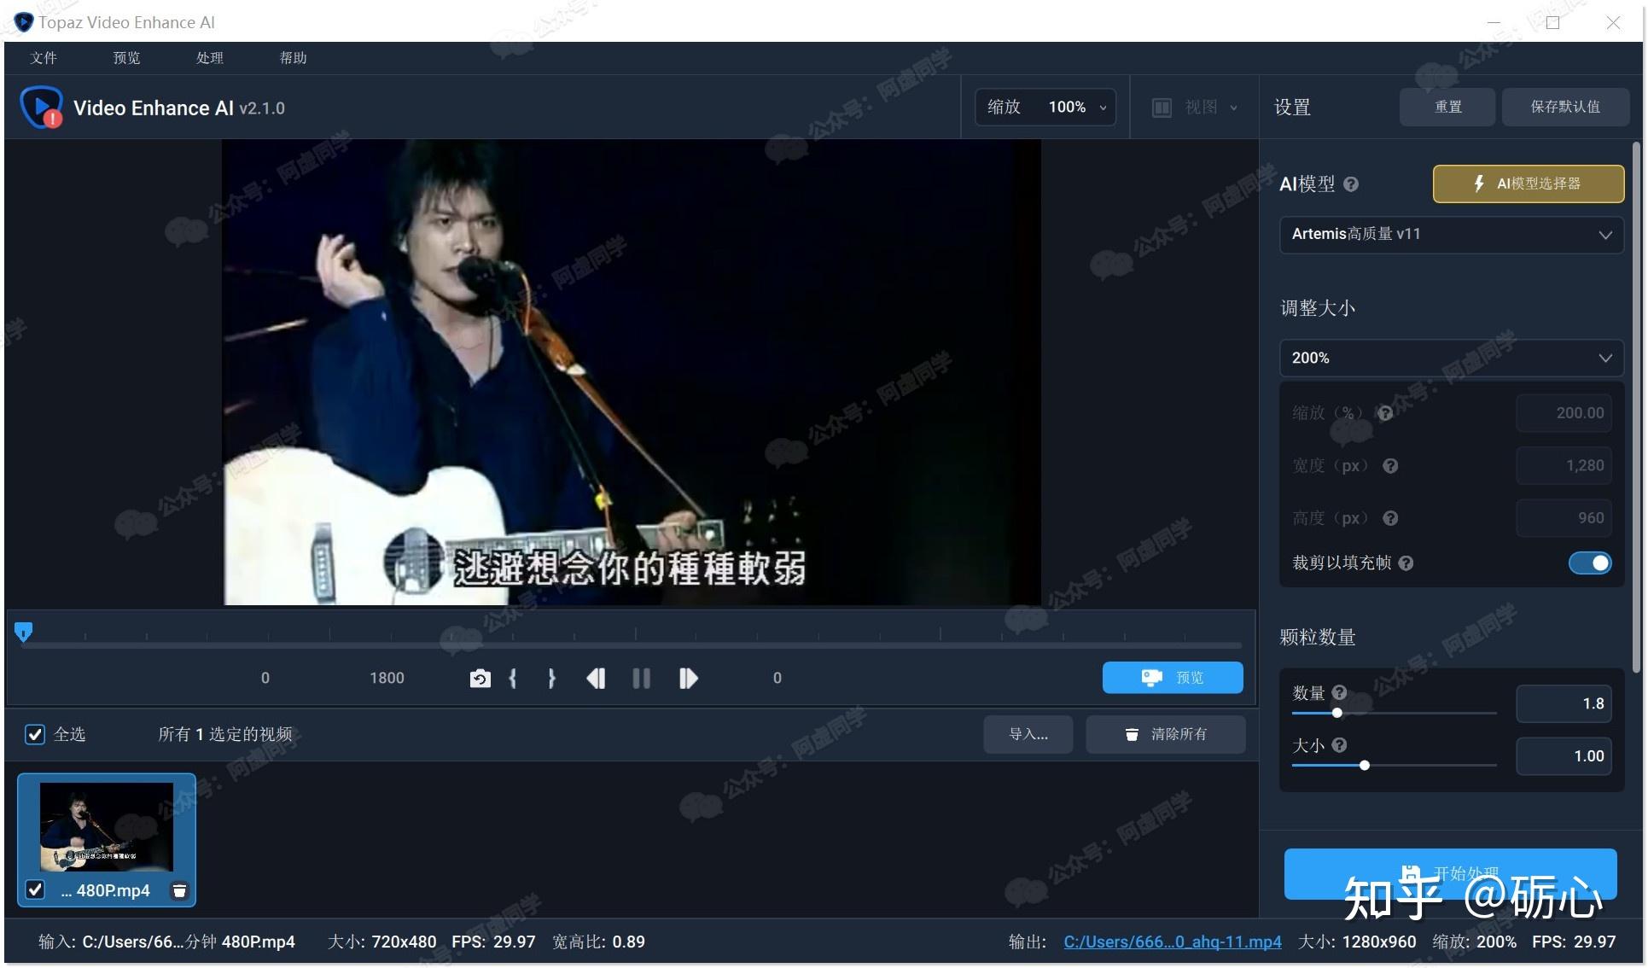Click the 数量 value field 1.8

tap(1564, 704)
